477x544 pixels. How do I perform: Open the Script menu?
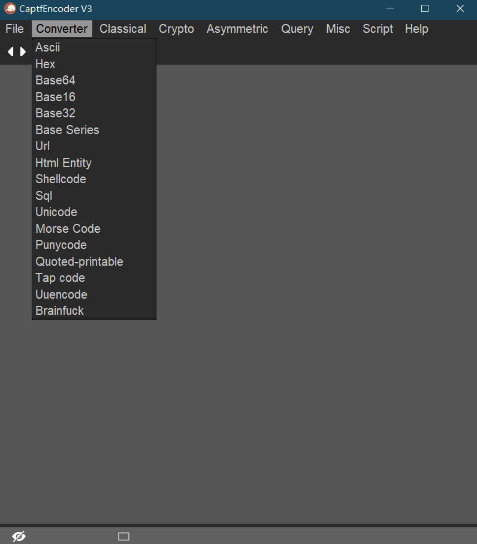378,29
